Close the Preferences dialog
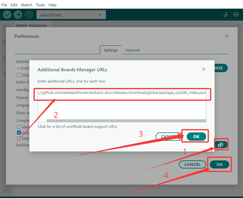This screenshot has width=243, height=198. [x=227, y=36]
